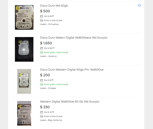Open Disco Duro Western Digital 60gb Wd600ue
This screenshot has width=153, height=129.
tap(72, 70)
